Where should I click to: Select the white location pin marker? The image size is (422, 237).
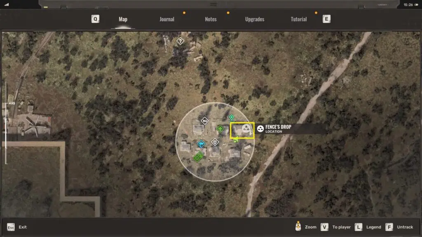coord(215,142)
